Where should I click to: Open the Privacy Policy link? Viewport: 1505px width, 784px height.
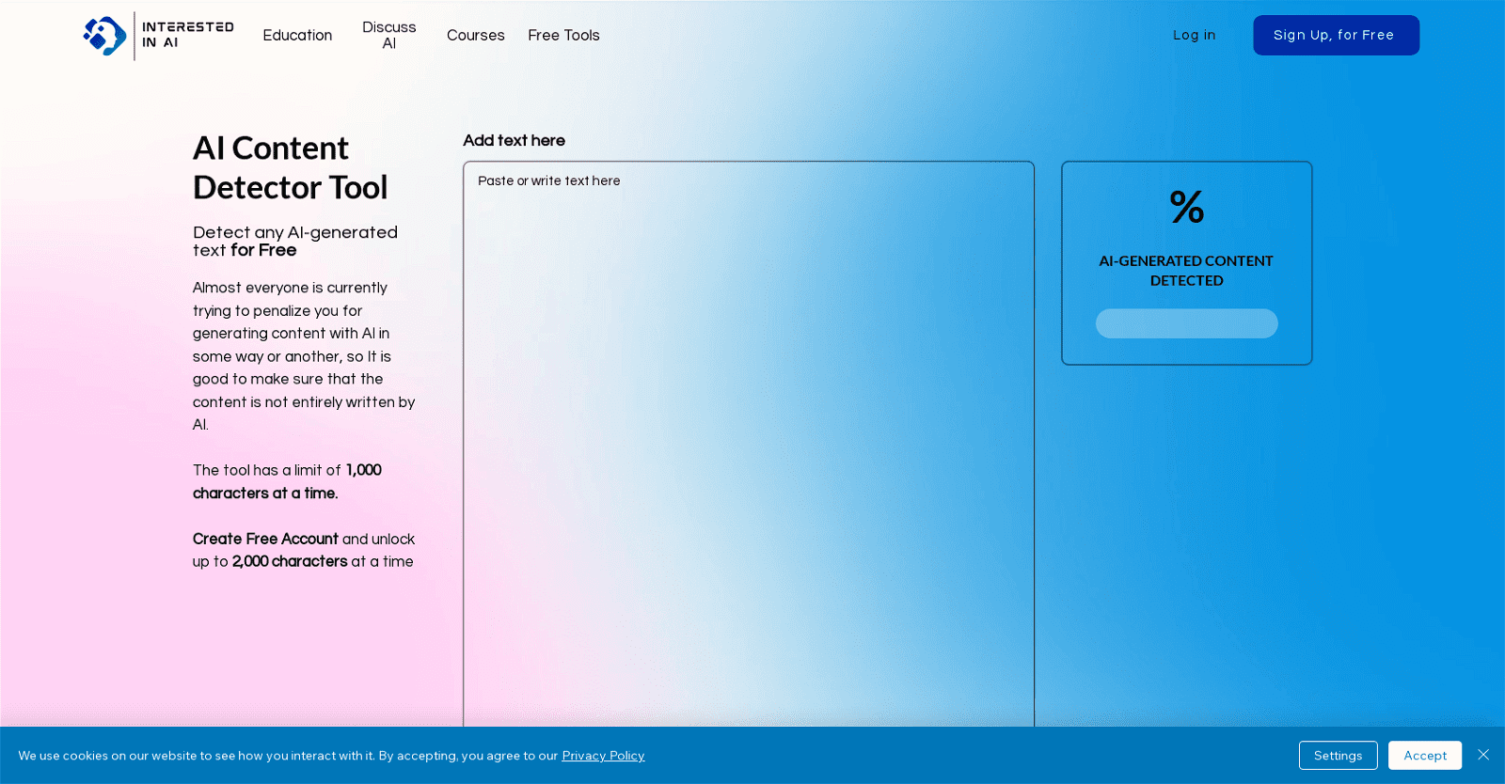[x=603, y=756]
